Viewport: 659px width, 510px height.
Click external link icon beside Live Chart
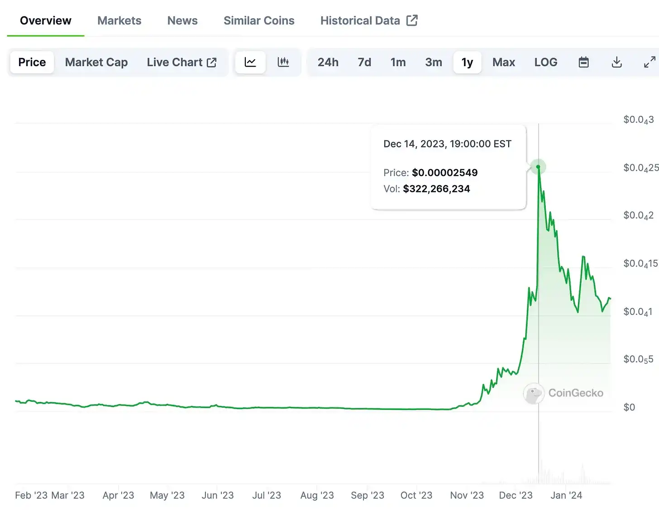(211, 62)
